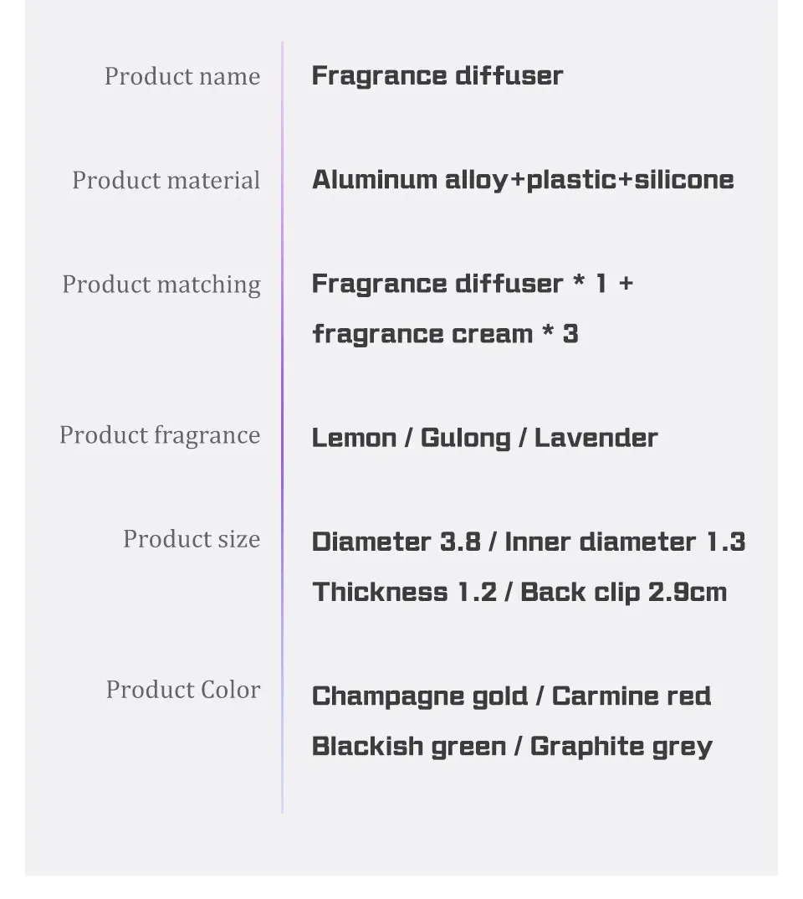This screenshot has height=899, width=803.
Task: Click the word Lavender
Action: 596,438
